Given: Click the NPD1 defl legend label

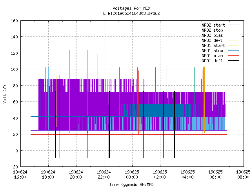Looking at the screenshot, I should coord(212,61).
